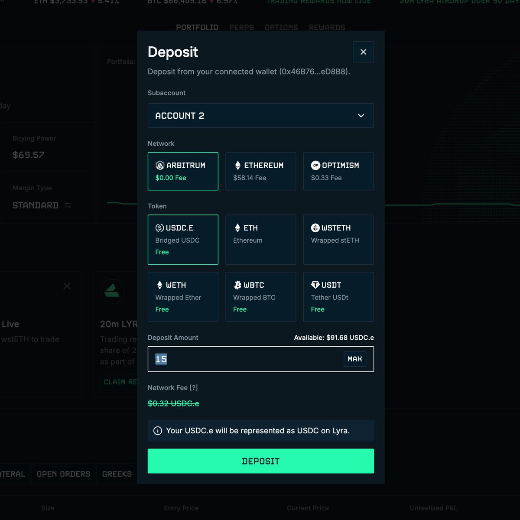Select the Arbitrum network option
520x520 pixels.
click(x=183, y=171)
